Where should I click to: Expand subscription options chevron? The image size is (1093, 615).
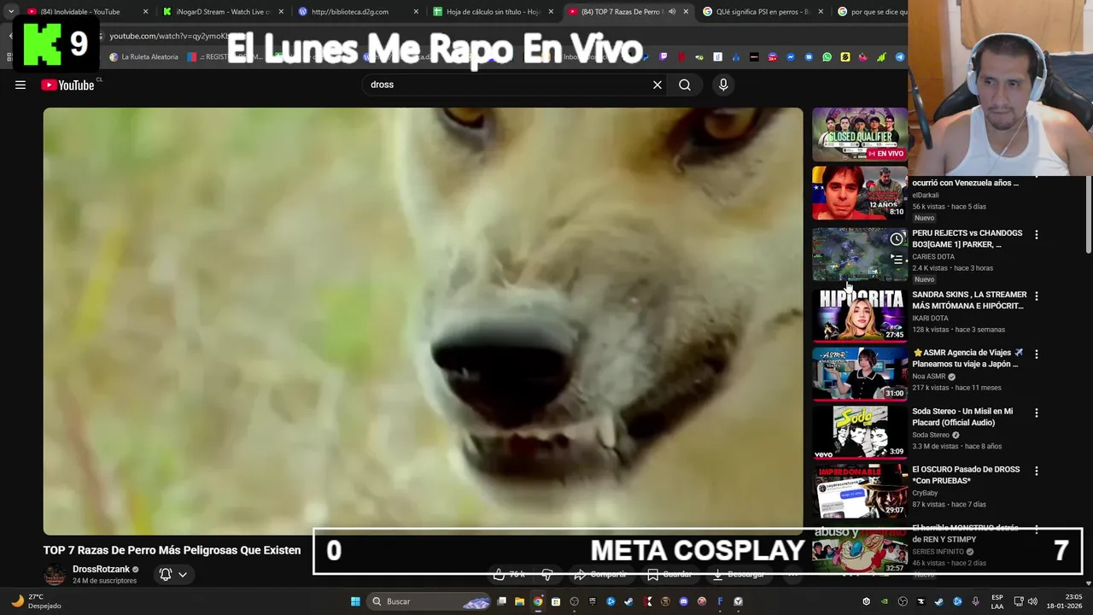click(183, 575)
